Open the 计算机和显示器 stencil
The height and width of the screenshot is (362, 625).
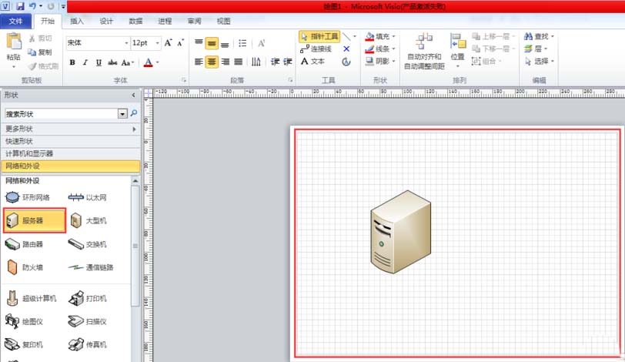(69, 153)
